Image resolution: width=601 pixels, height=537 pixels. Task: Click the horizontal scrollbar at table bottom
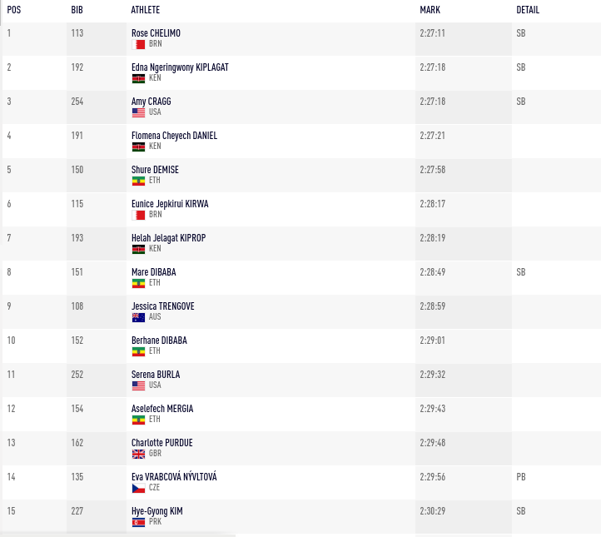click(118, 535)
